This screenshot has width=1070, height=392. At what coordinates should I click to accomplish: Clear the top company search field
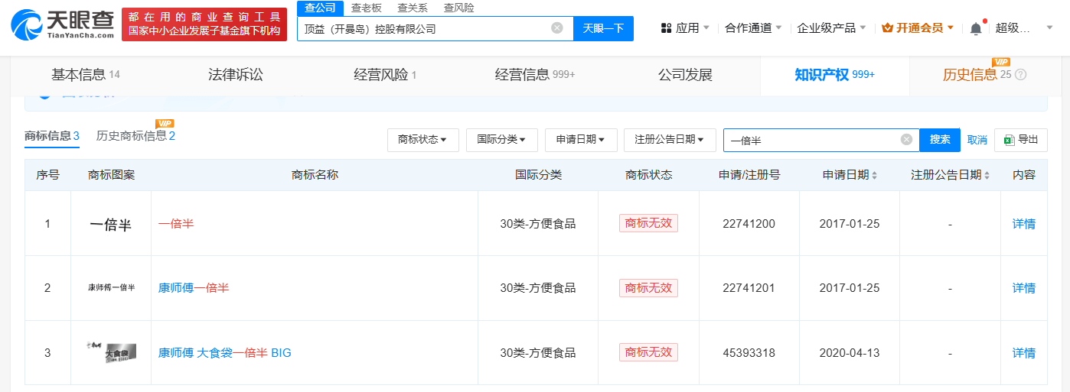tap(556, 28)
